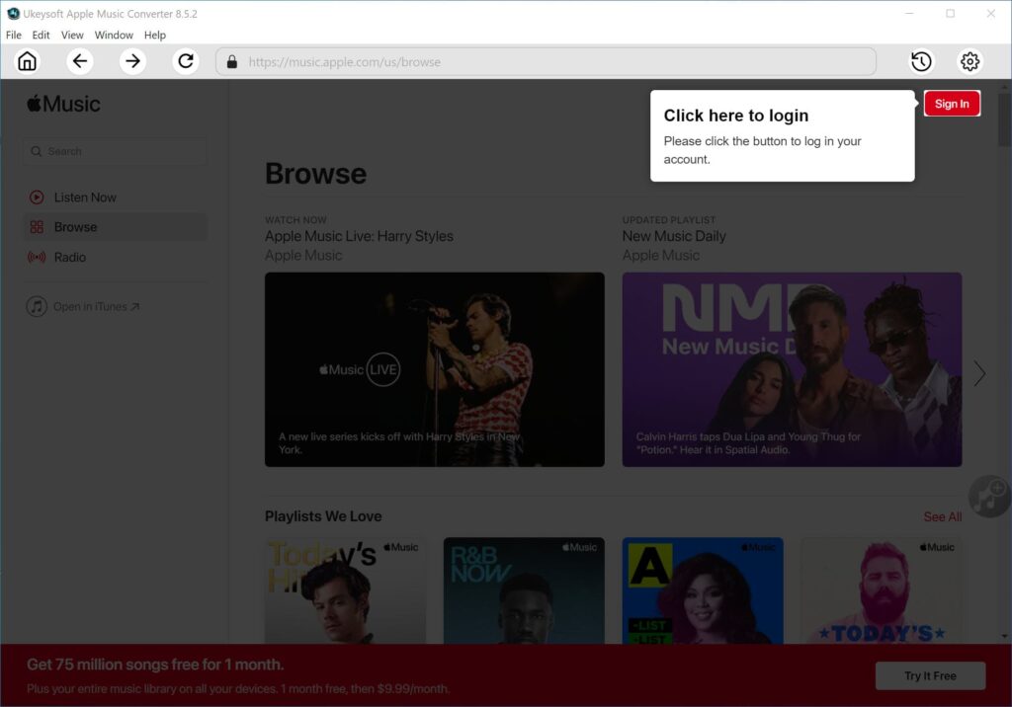Click the Listen Now play icon
Image resolution: width=1012 pixels, height=707 pixels.
(x=37, y=197)
